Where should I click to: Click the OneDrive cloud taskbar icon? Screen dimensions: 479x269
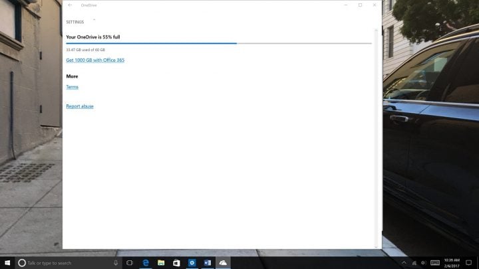223,263
